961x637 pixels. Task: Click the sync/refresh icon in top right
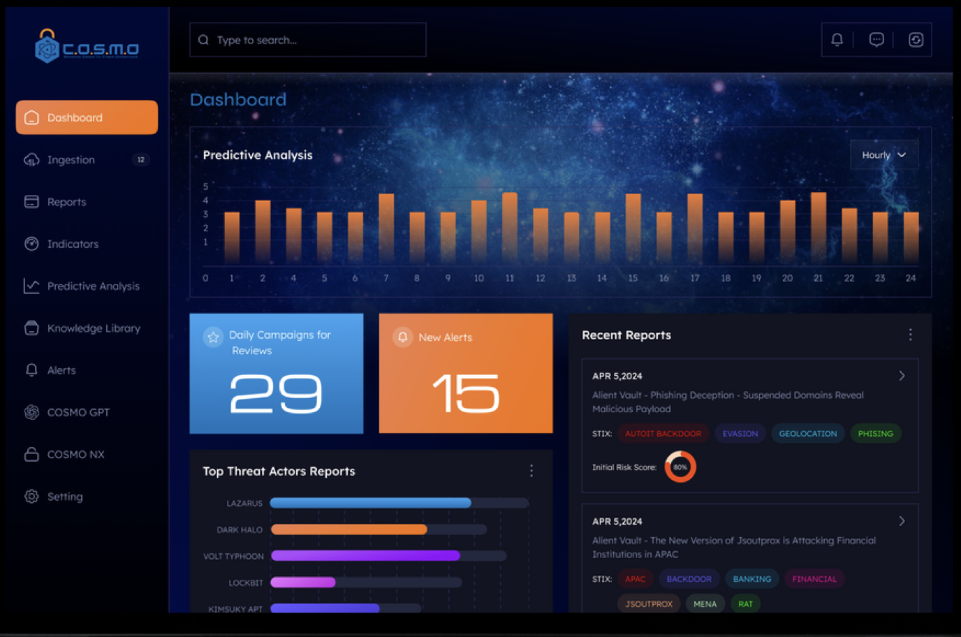[x=916, y=39]
